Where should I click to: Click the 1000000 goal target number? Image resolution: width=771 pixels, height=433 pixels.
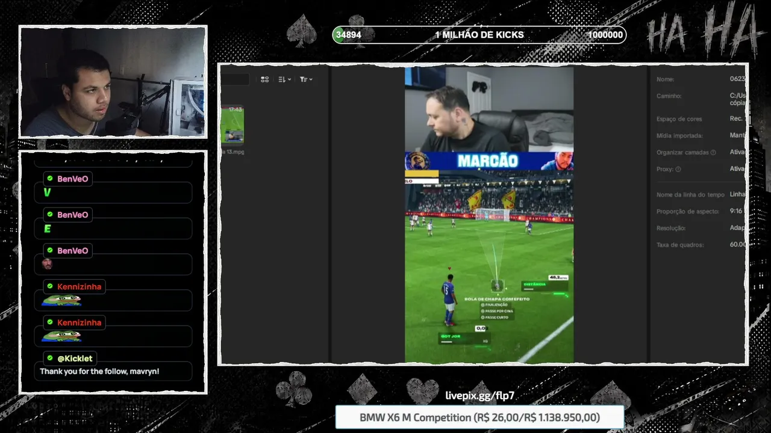pos(605,35)
